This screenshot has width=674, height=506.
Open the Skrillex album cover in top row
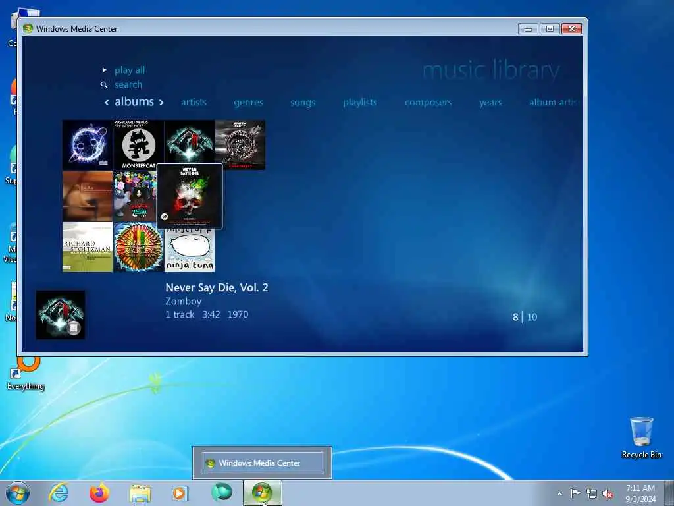tap(190, 142)
